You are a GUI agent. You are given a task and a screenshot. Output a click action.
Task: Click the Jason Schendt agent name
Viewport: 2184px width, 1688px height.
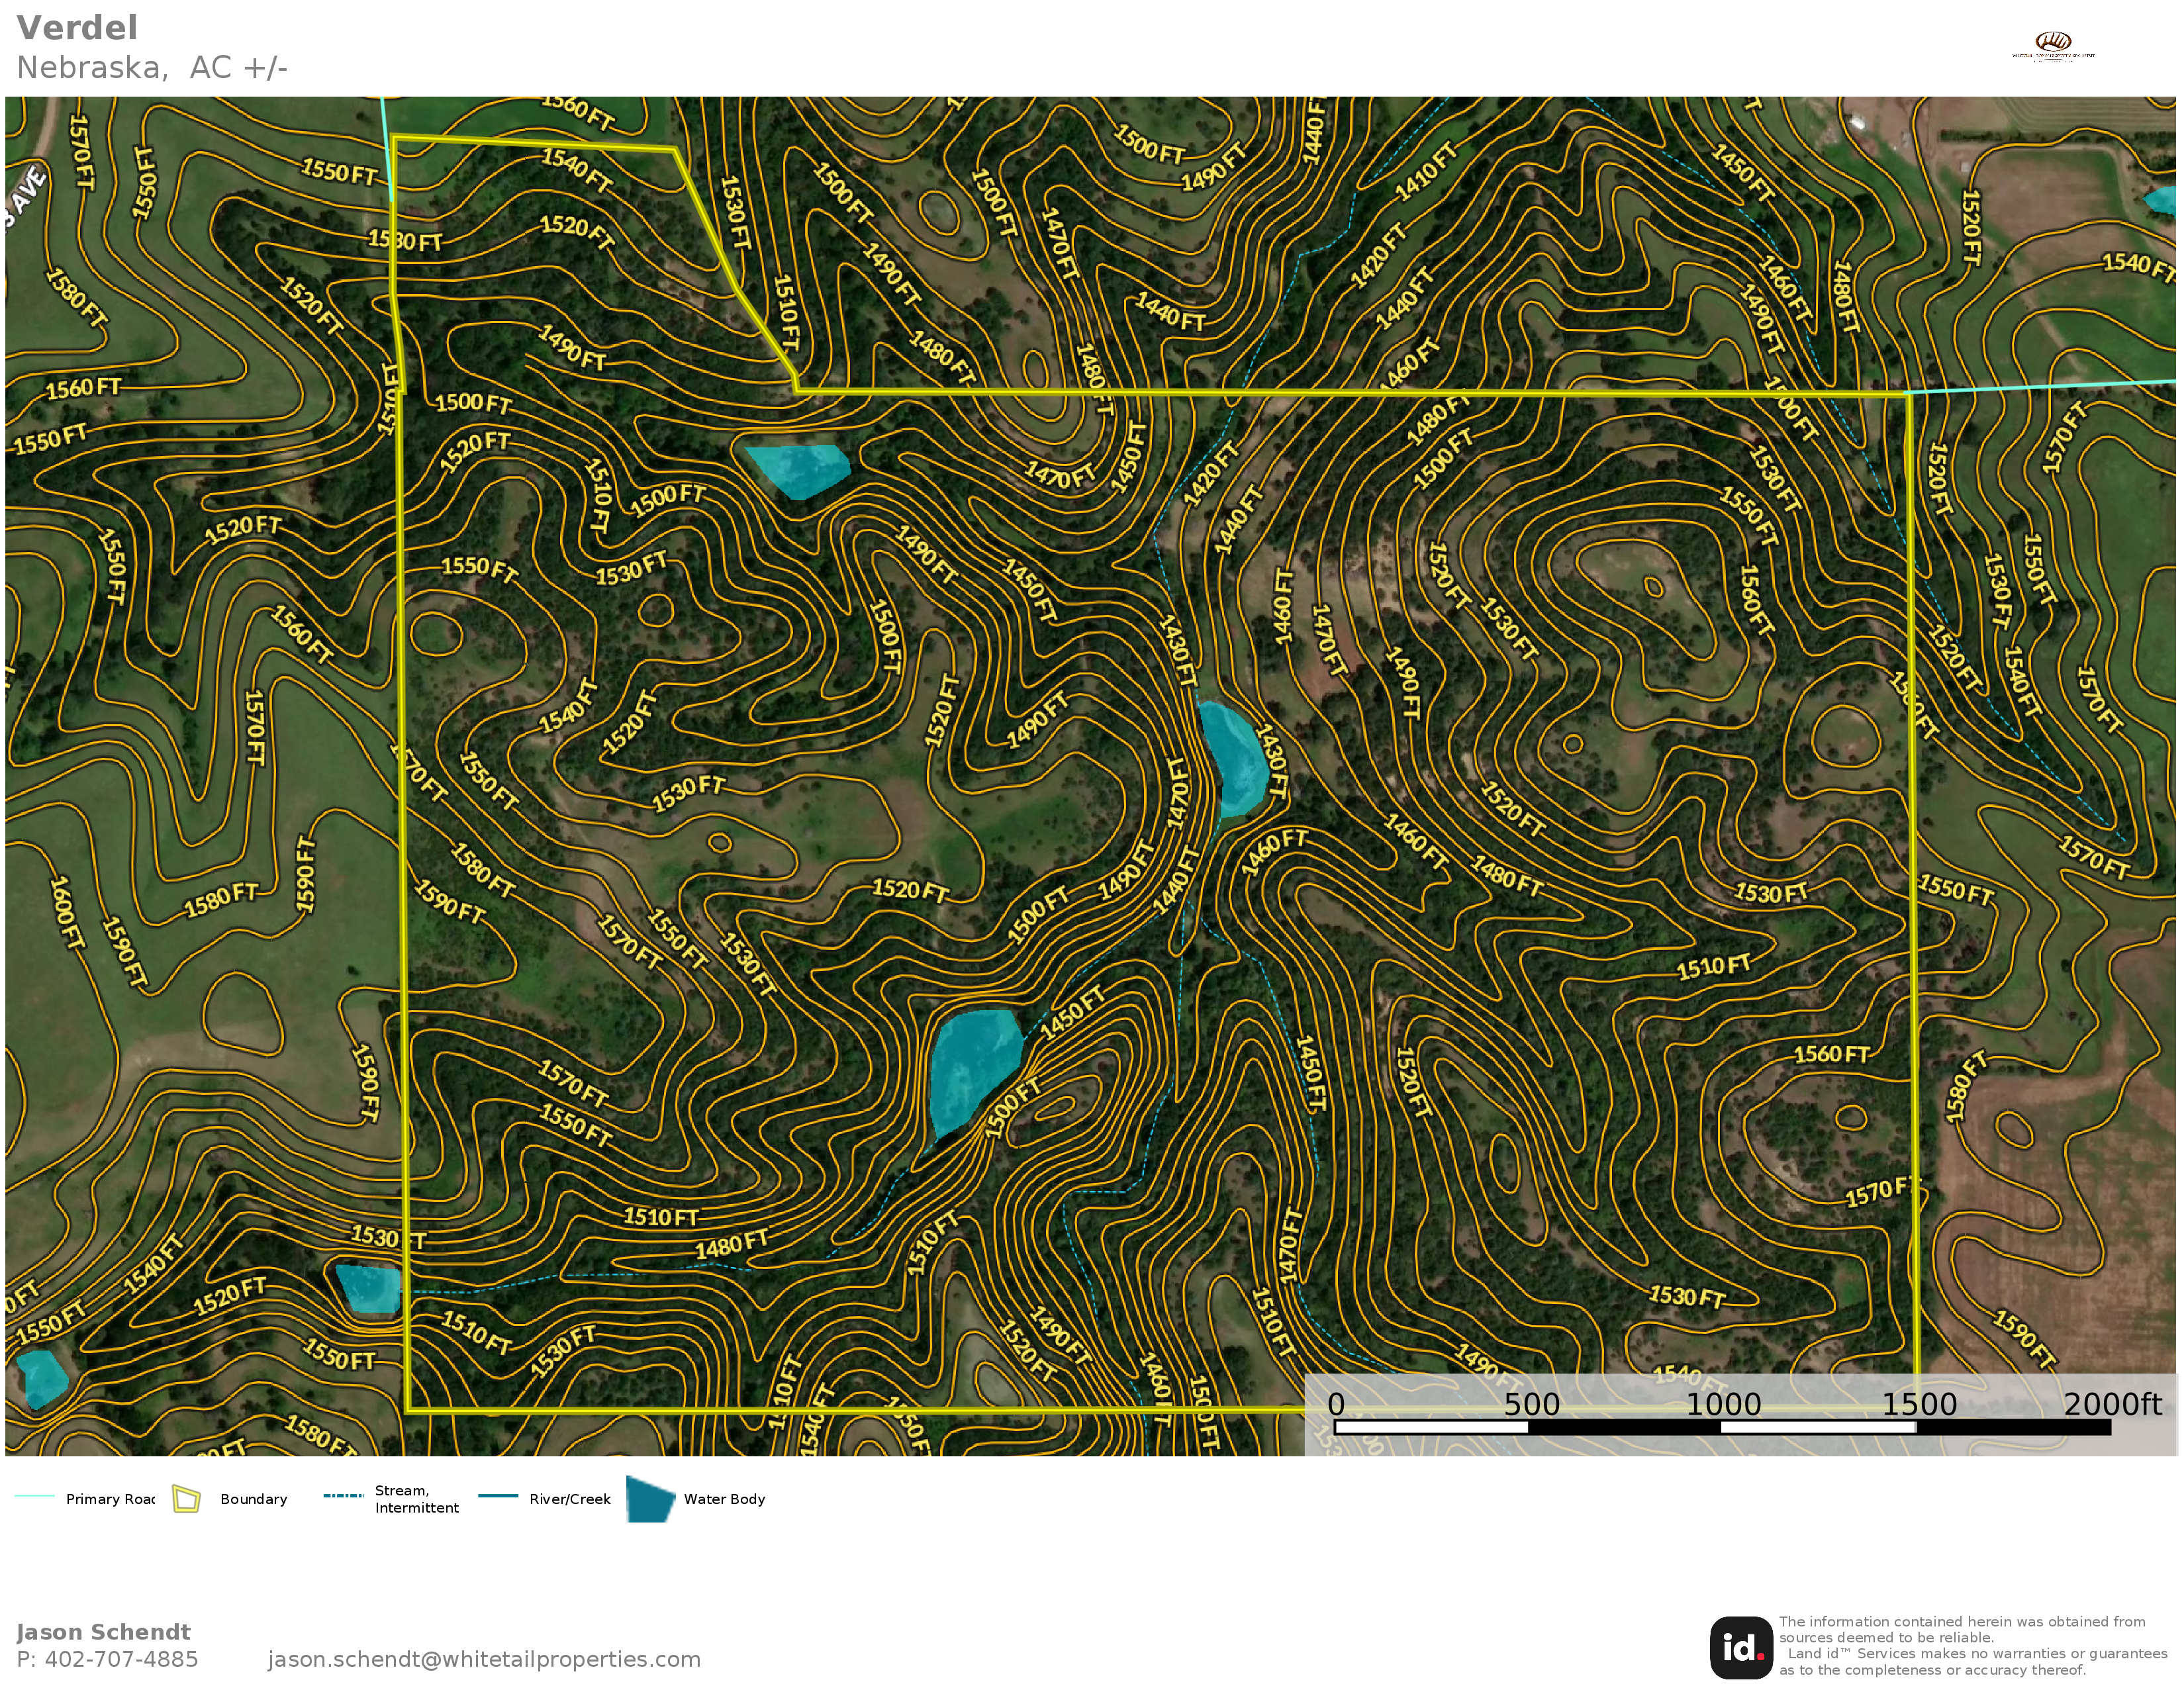[x=103, y=1632]
